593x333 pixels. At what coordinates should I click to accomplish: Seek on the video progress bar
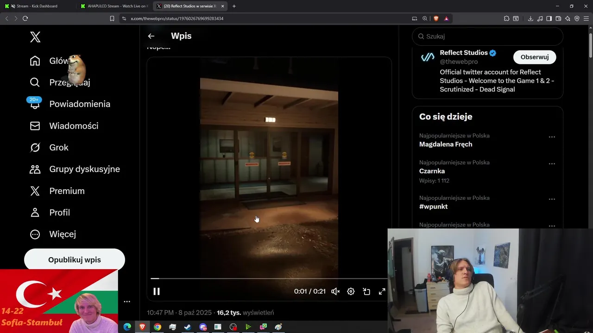[269, 278]
